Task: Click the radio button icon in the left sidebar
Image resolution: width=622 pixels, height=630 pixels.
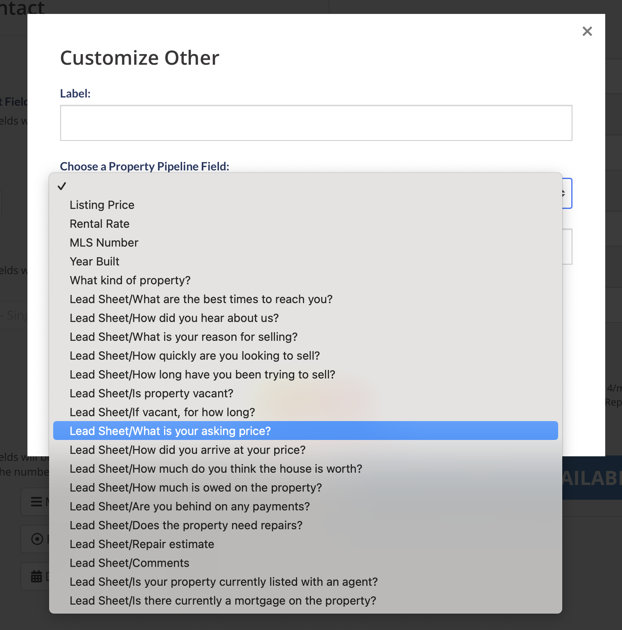Action: click(x=36, y=539)
